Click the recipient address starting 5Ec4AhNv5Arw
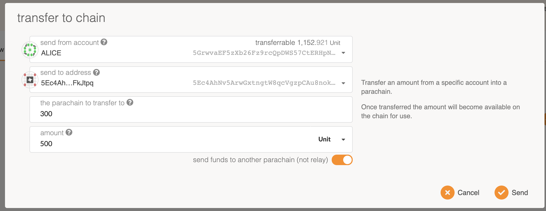 [264, 83]
